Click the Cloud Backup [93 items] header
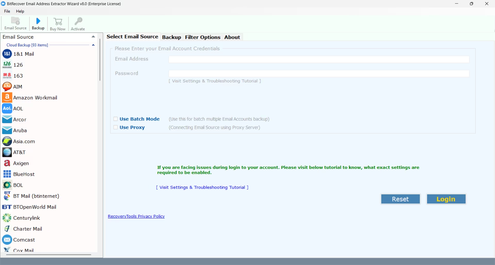This screenshot has width=495, height=265. coord(27,45)
